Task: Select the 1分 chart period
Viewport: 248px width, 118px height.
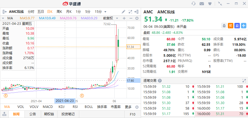Action: click(x=78, y=11)
